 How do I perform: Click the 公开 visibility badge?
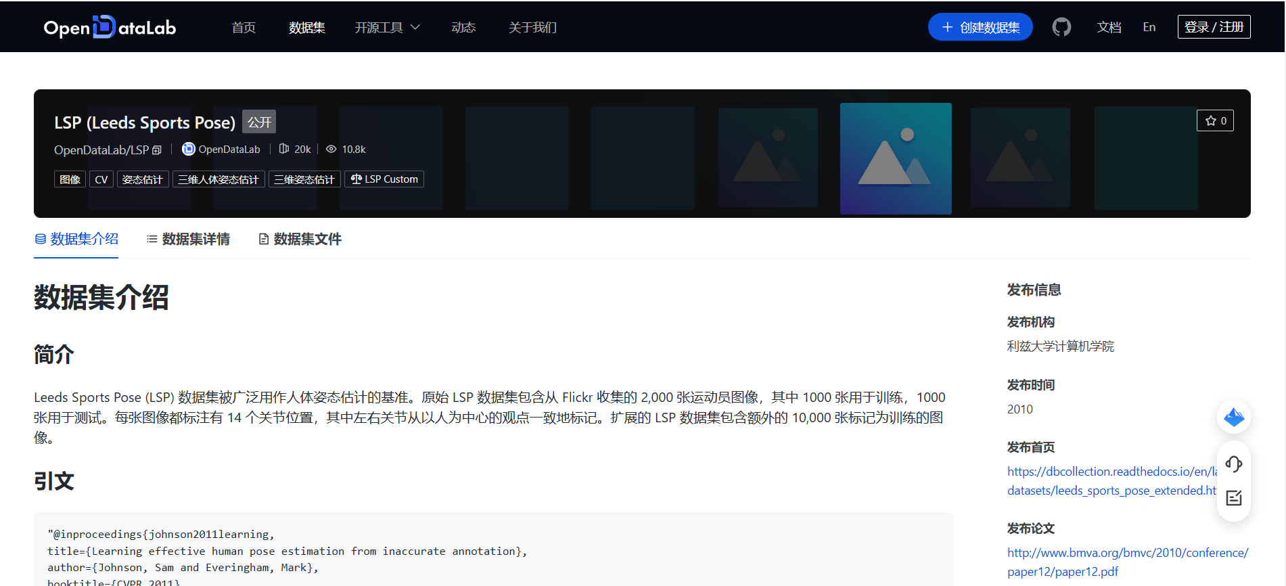coord(259,122)
